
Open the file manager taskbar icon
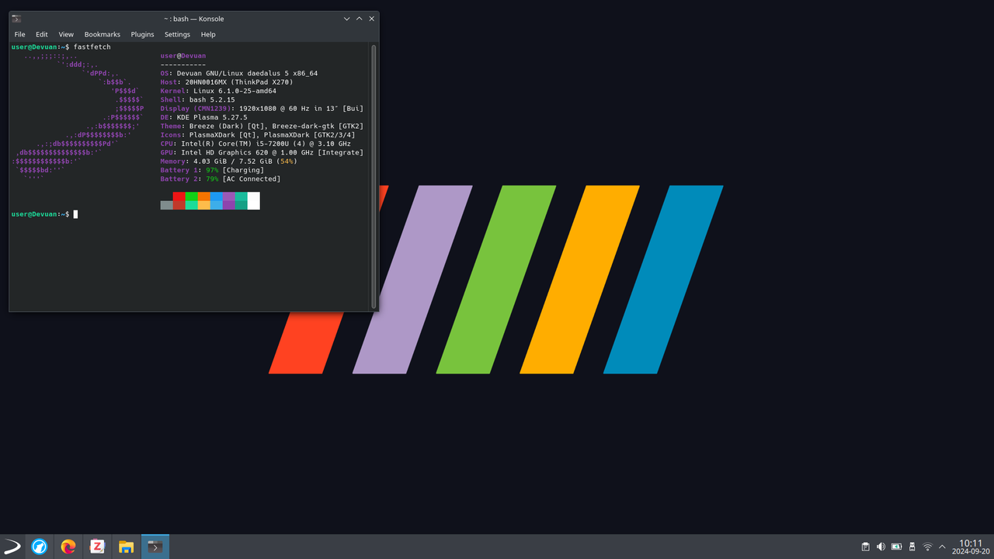click(x=126, y=547)
